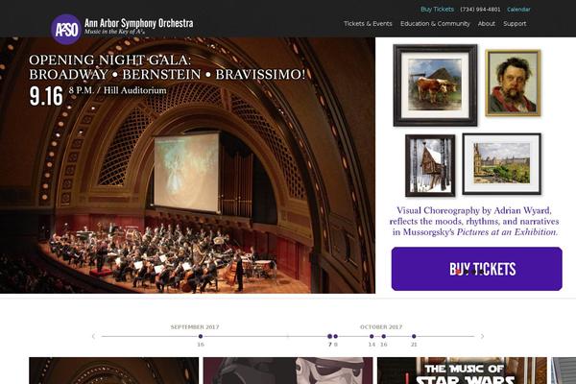Screen dimensions: 576x384
Task: Click the Ann Arbor Symphony Orchestra title
Action: click(139, 23)
